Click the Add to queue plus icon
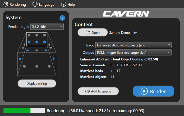Image resolution: width=184 pixels, height=116 pixels. tap(87, 91)
